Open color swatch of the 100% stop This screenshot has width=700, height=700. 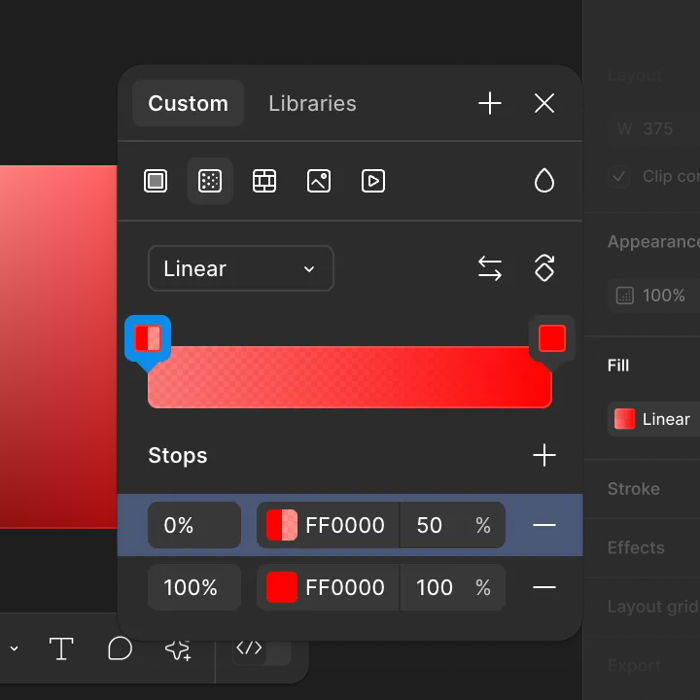282,587
